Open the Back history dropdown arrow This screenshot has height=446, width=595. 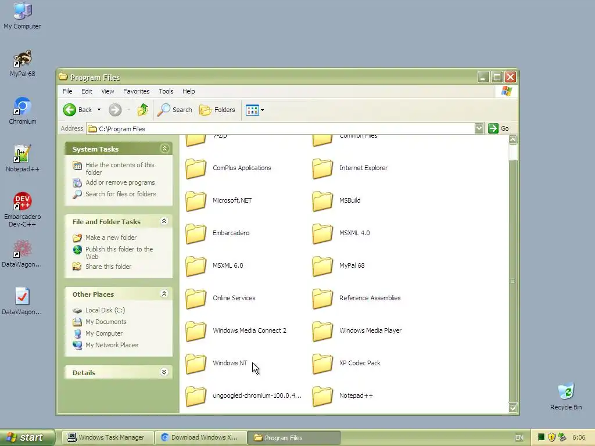click(99, 110)
